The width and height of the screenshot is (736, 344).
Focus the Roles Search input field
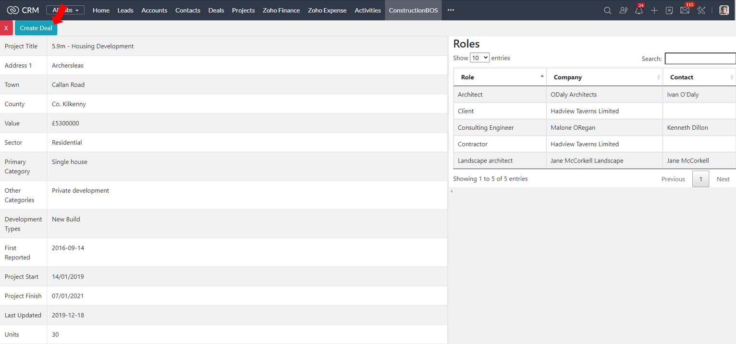(700, 59)
